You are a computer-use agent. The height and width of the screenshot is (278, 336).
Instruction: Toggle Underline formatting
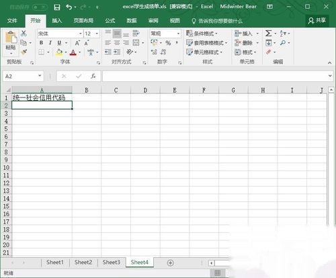[x=59, y=43]
